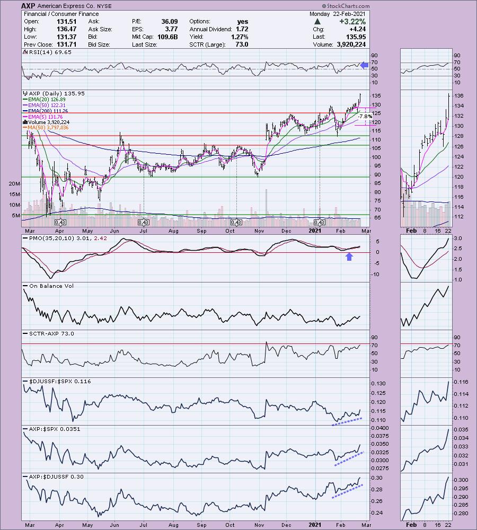Viewport: 477px width, 530px height.
Task: Click the 0.116 scale label on the zoomed thumbnail
Action: tap(461, 382)
